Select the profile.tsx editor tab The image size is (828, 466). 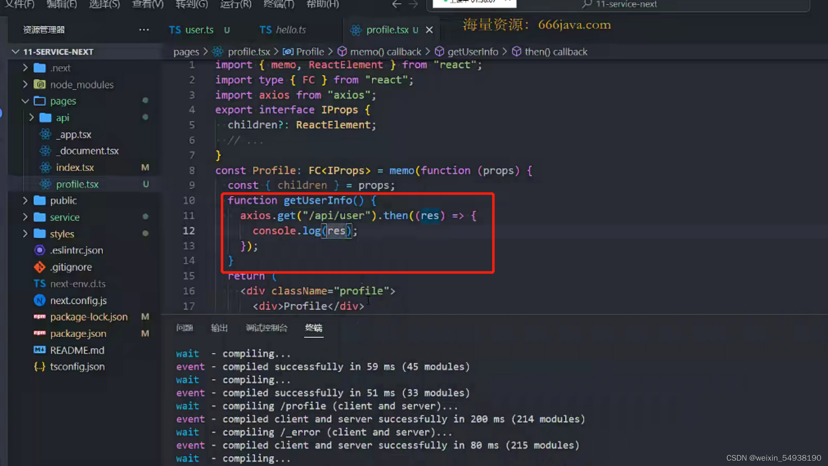387,30
